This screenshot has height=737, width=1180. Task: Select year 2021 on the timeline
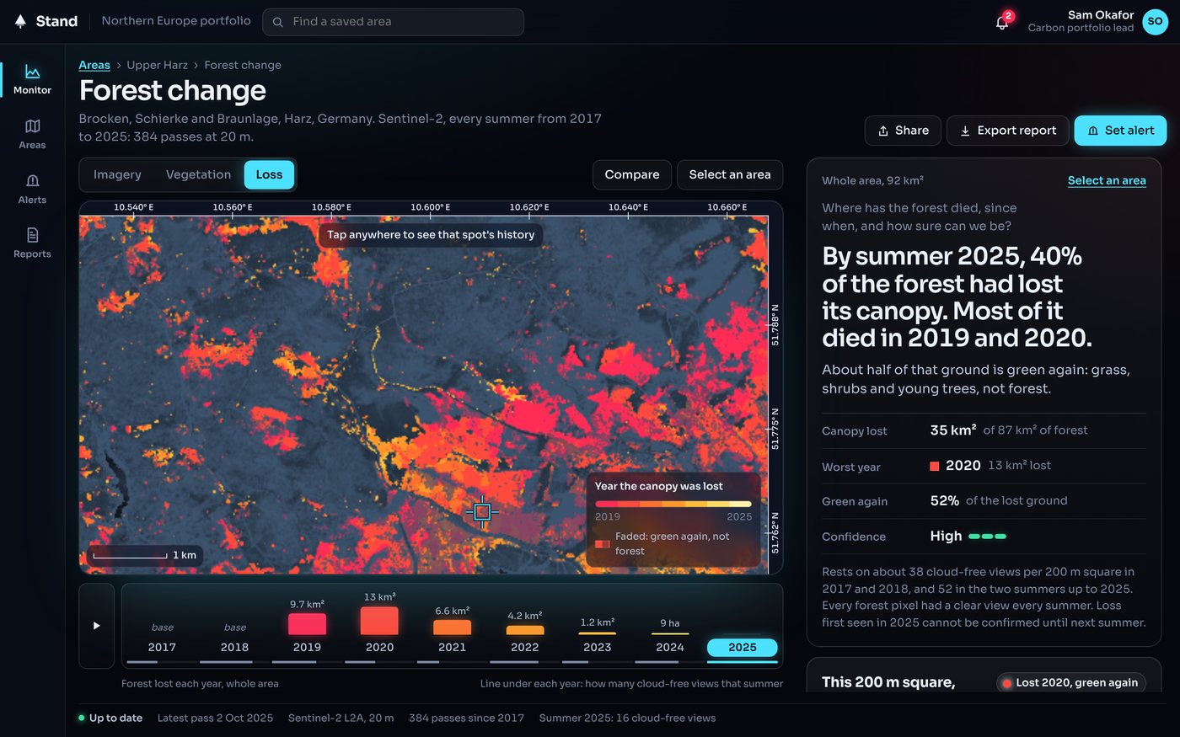[452, 647]
